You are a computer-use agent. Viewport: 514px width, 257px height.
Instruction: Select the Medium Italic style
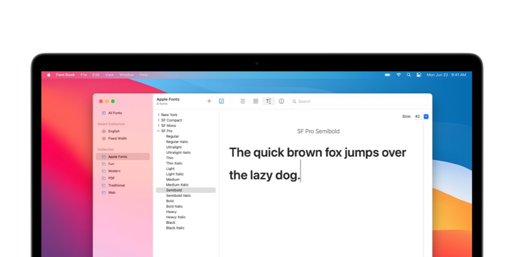[177, 185]
